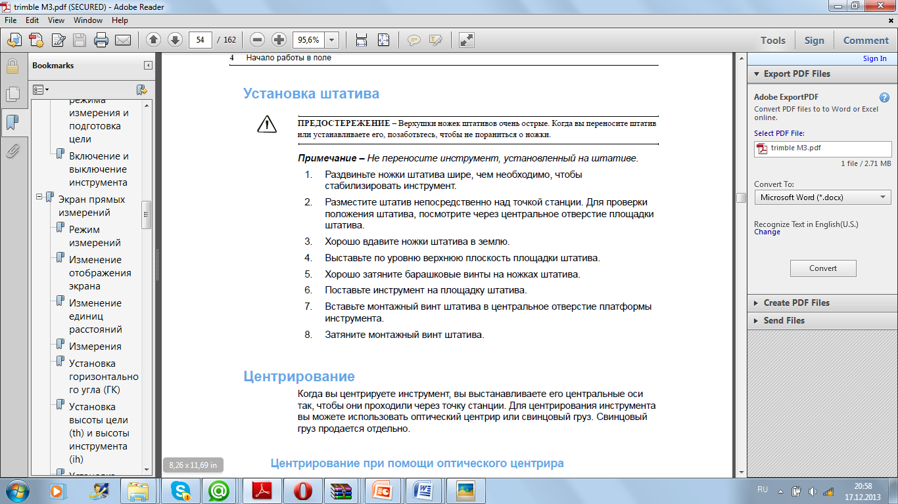Open the Attachments paperclip panel

12,152
